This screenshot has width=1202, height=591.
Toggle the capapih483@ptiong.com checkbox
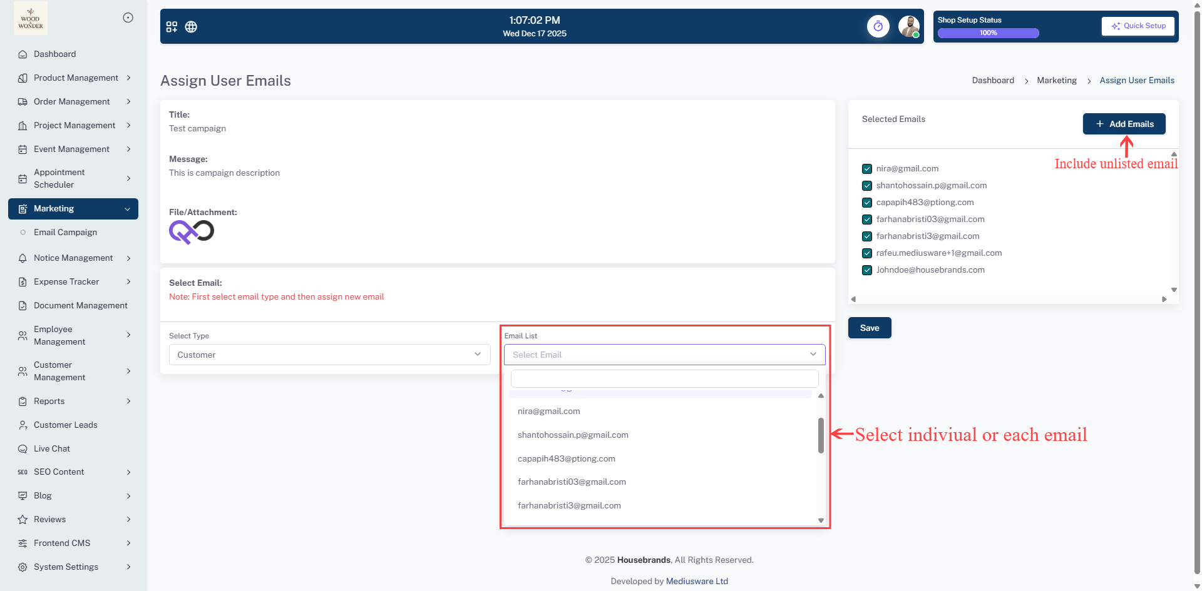point(867,203)
